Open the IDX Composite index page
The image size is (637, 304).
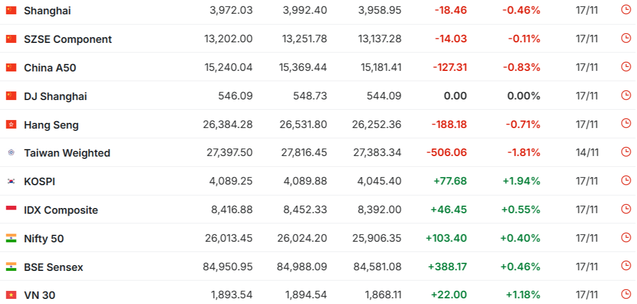coord(61,210)
